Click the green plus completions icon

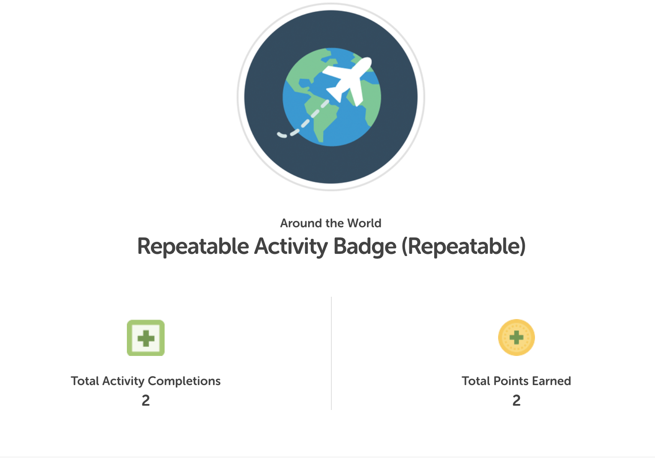coord(146,338)
